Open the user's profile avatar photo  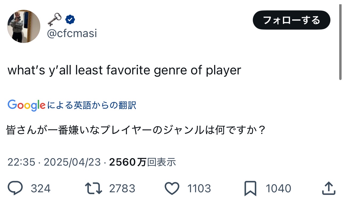(x=24, y=26)
